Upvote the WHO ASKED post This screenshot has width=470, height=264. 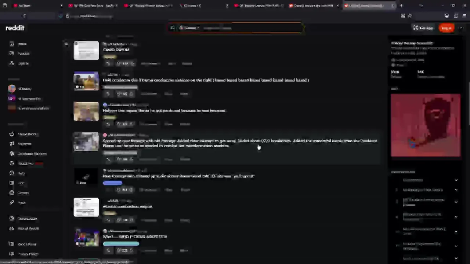118,250
